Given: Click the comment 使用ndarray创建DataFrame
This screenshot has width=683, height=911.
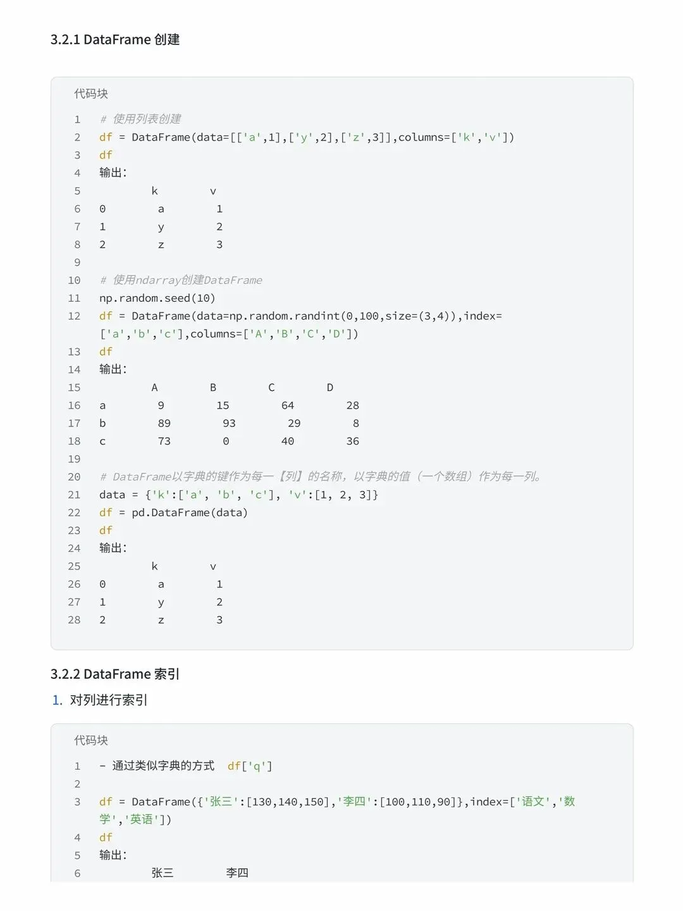Looking at the screenshot, I should [x=181, y=280].
